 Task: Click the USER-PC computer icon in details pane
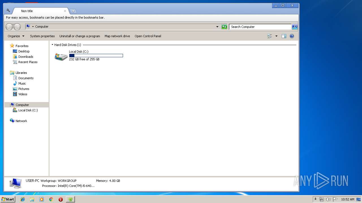click(16, 183)
